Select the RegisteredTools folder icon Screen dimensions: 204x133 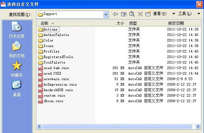click(41, 57)
